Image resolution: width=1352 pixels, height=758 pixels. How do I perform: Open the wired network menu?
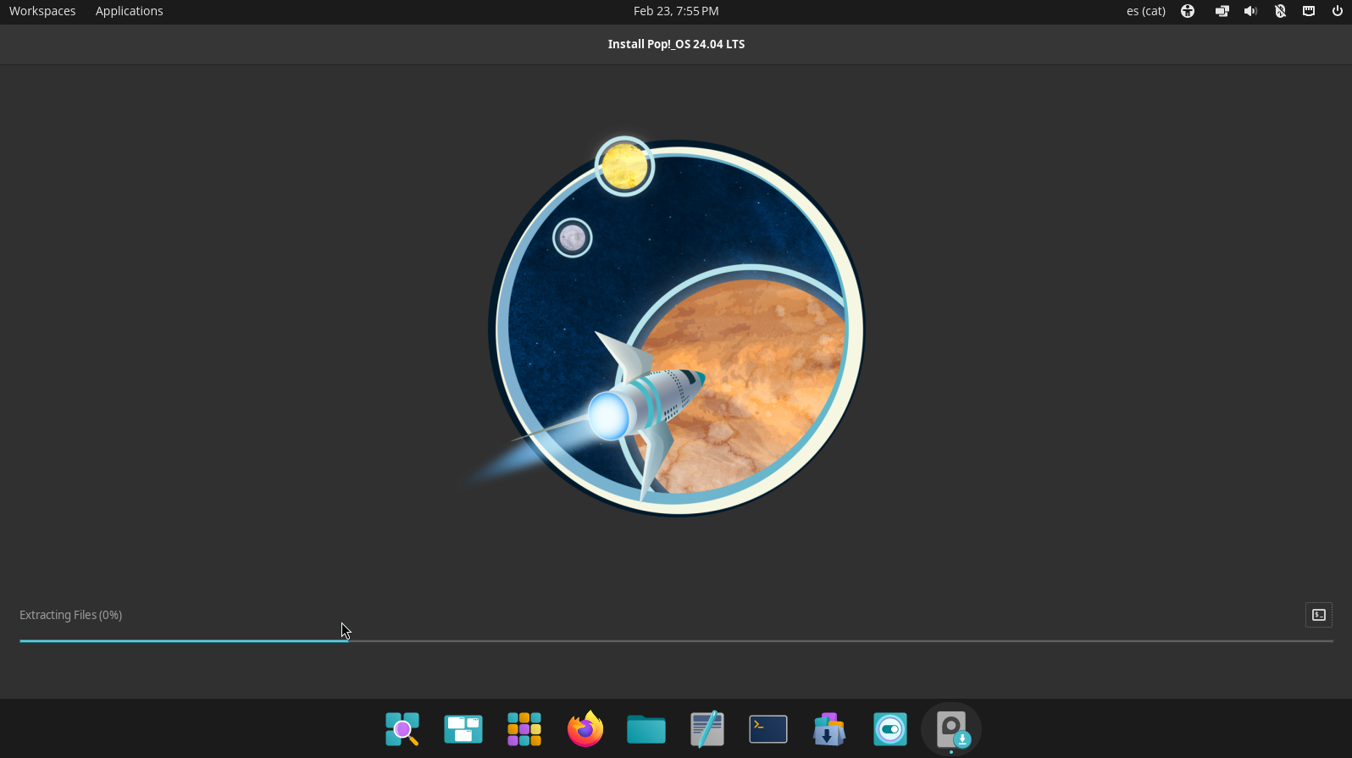point(1309,11)
